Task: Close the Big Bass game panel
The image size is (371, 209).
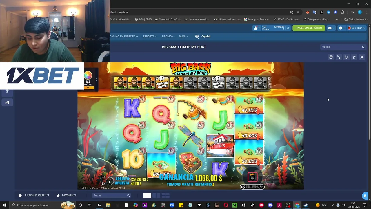Action: tap(362, 57)
